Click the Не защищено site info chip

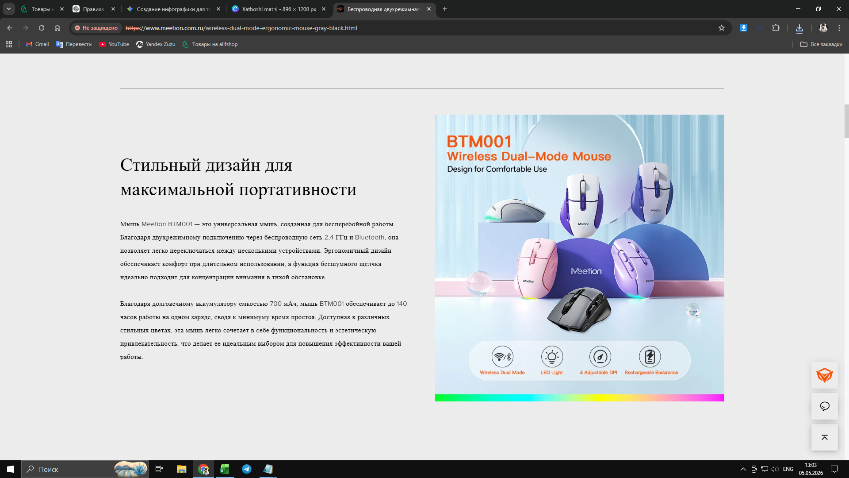96,28
